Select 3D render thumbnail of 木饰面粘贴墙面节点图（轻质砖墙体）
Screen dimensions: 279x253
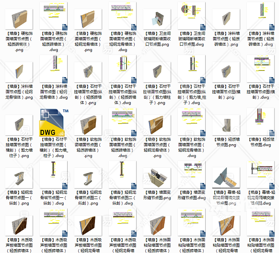[x=157, y=226]
